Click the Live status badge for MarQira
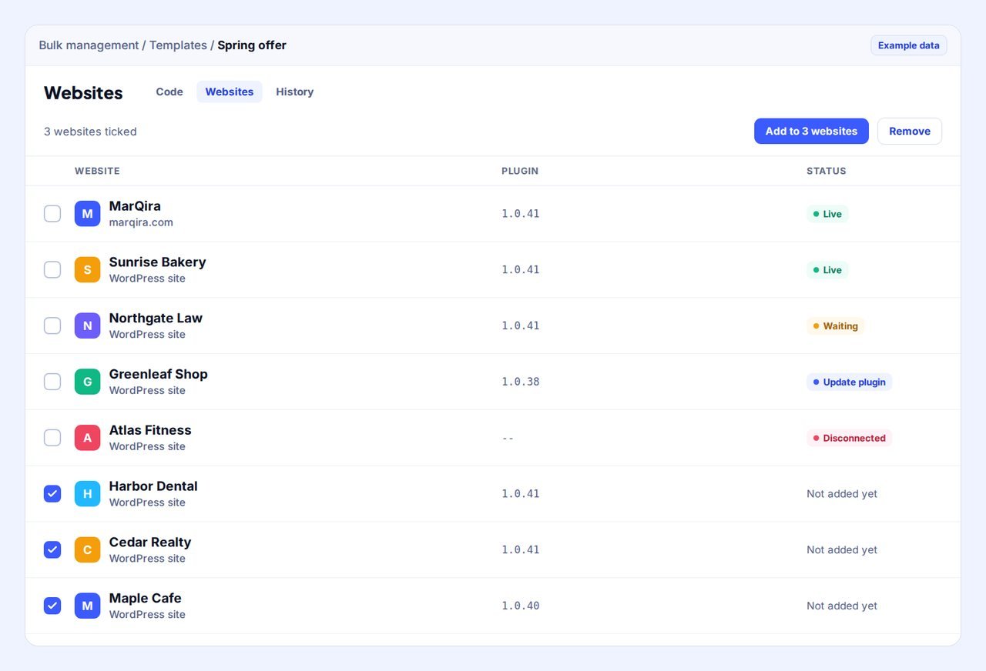This screenshot has width=986, height=671. [x=827, y=214]
